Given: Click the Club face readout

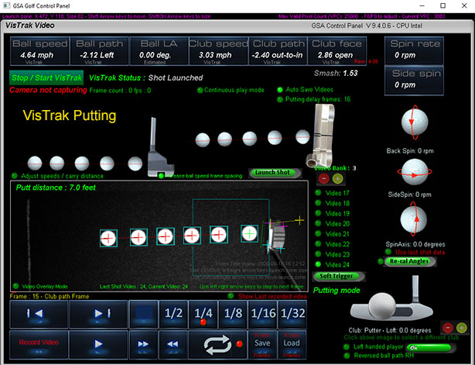Looking at the screenshot, I should point(337,51).
